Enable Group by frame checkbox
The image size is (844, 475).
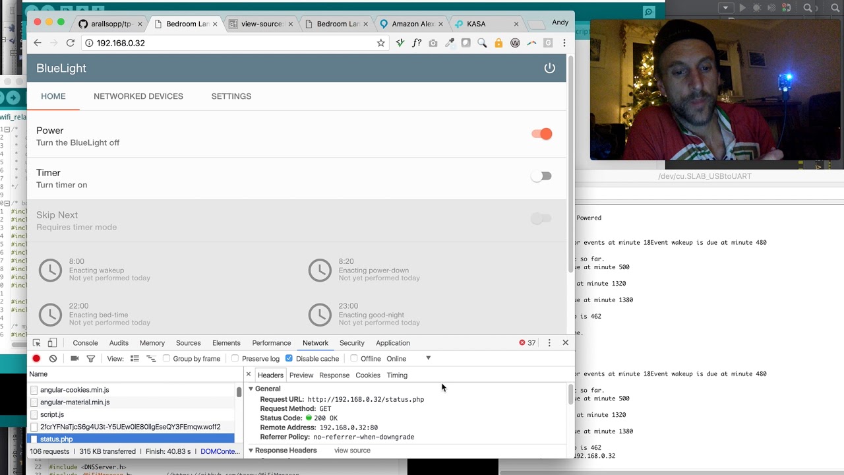(x=166, y=359)
